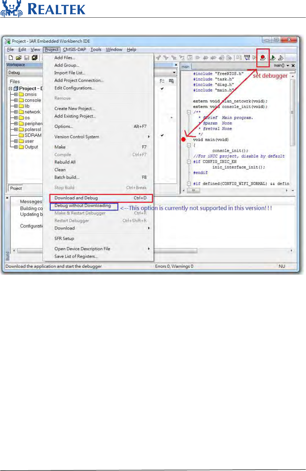Select Add Project Connection... entry
This screenshot has height=471, width=306.
98,80
